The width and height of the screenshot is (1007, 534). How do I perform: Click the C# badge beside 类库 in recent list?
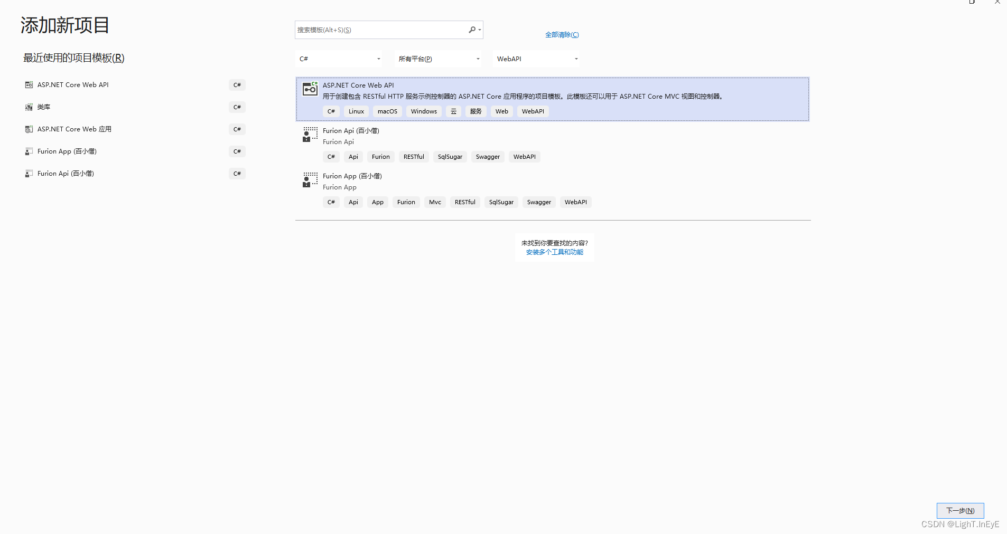pos(237,107)
